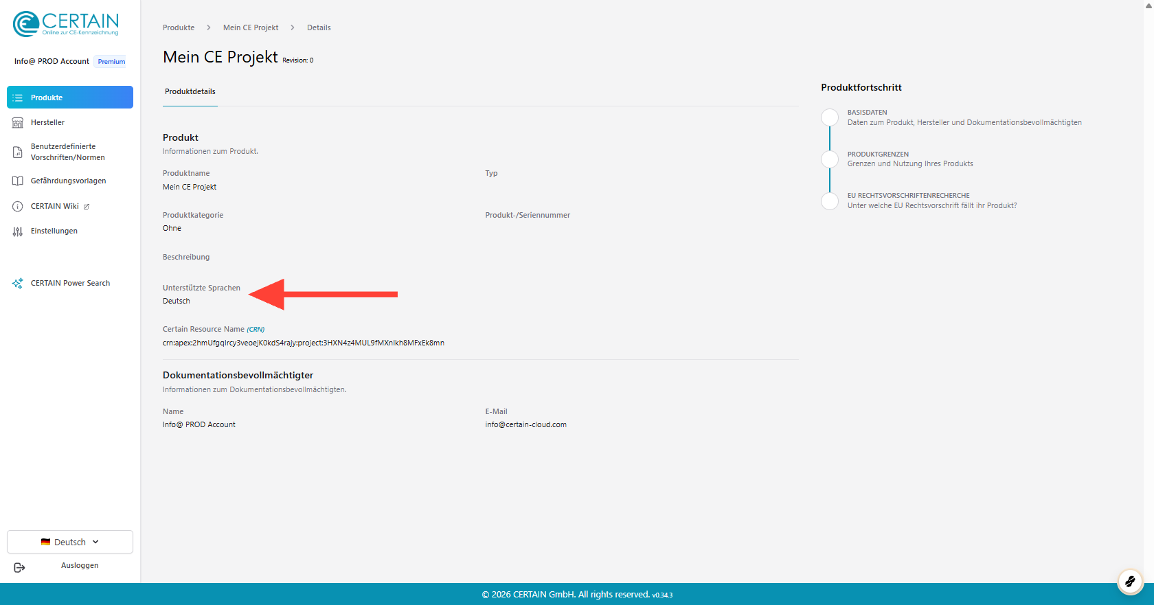Open the BASISDATEN progress step label

[868, 113]
